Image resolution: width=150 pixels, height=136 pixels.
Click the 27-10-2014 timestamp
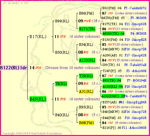tap(15, 3)
